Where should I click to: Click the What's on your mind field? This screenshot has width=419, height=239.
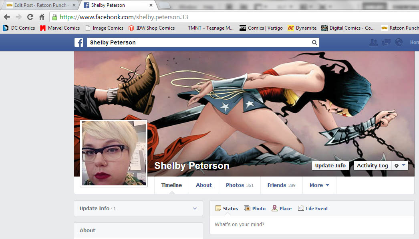(x=312, y=225)
